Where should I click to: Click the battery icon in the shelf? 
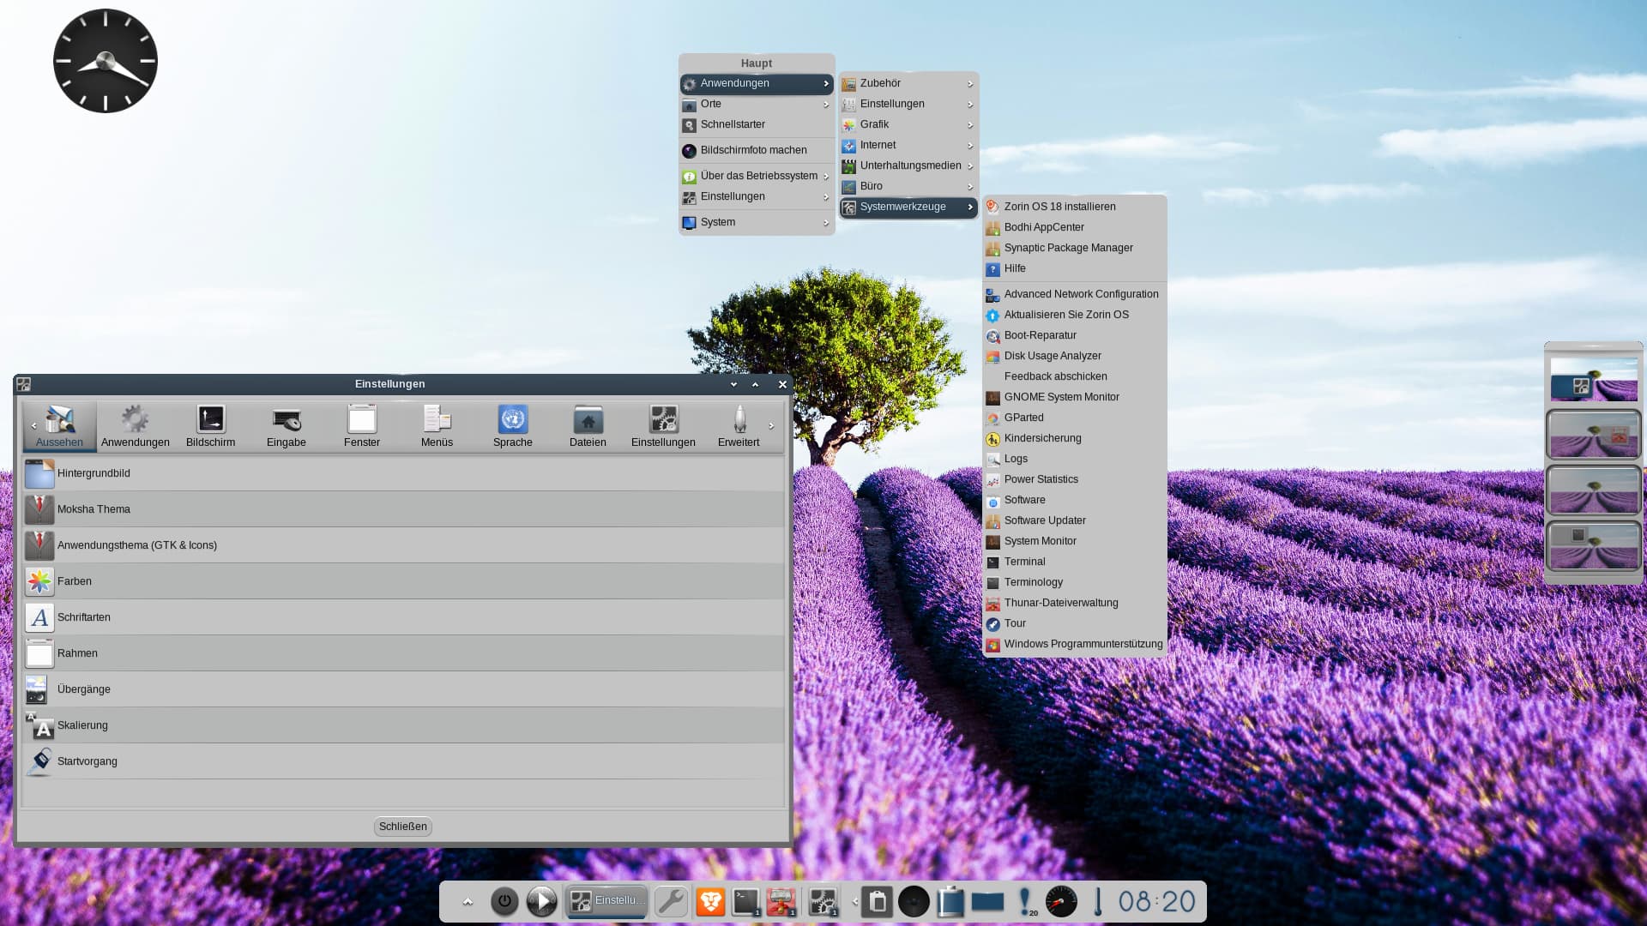950,901
